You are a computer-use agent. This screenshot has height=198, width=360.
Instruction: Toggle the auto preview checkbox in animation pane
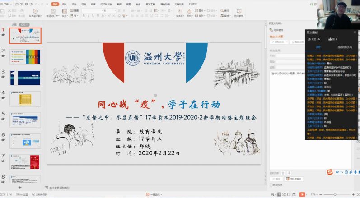[x=271, y=185]
